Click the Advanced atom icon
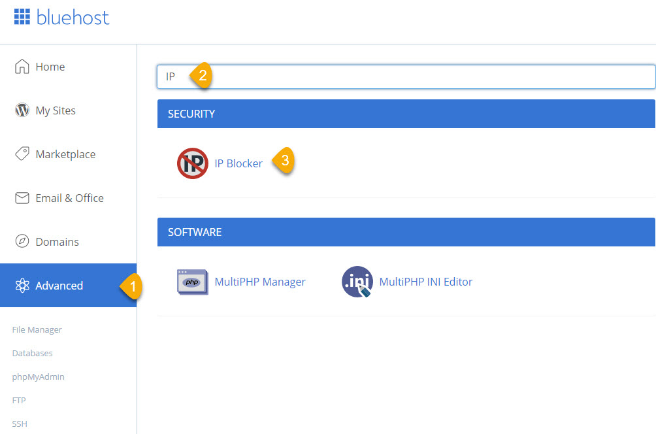656x434 pixels. point(22,286)
